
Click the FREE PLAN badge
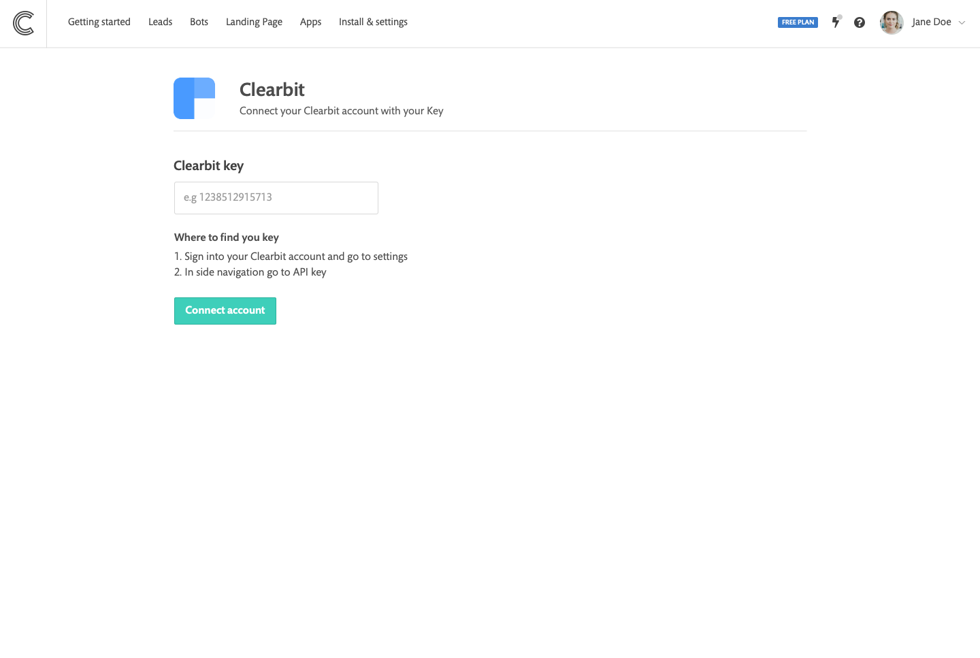click(798, 22)
